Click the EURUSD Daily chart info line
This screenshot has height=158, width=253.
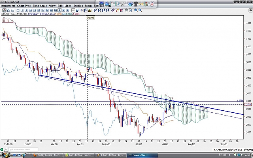tap(40, 14)
